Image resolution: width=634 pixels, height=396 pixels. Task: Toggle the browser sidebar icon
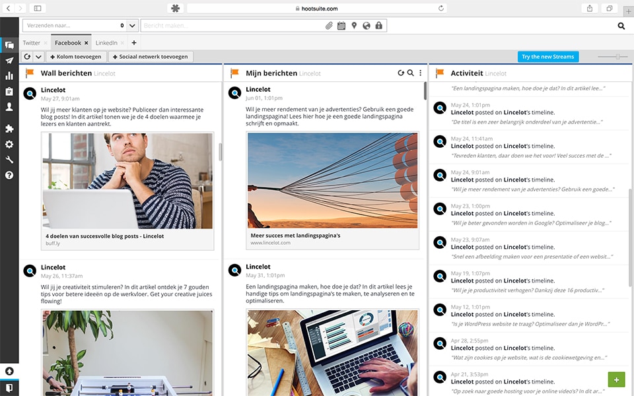pyautogui.click(x=38, y=8)
